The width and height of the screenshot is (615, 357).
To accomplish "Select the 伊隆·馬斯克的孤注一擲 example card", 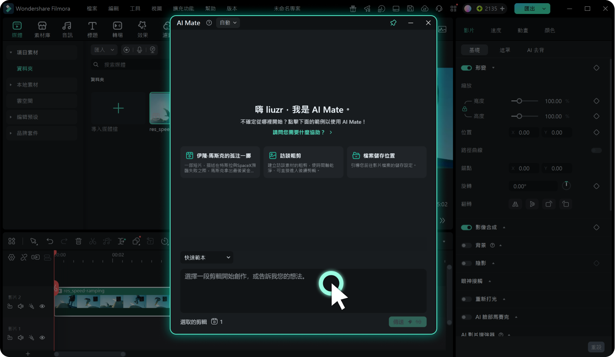I will point(220,162).
